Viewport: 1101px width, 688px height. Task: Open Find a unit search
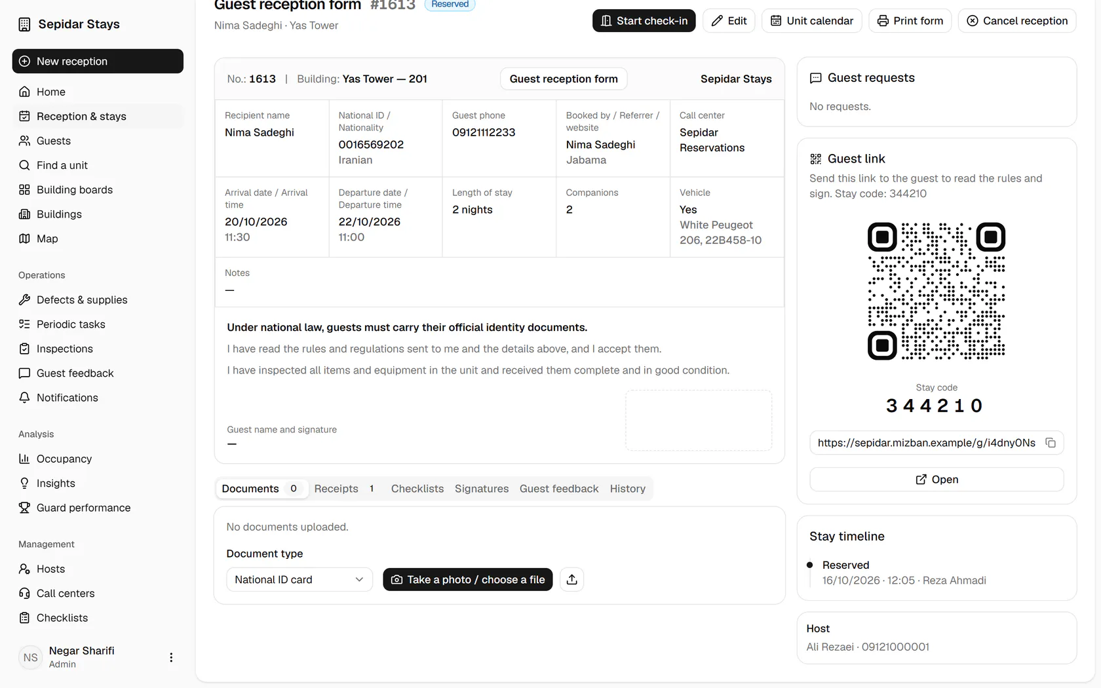coord(98,165)
